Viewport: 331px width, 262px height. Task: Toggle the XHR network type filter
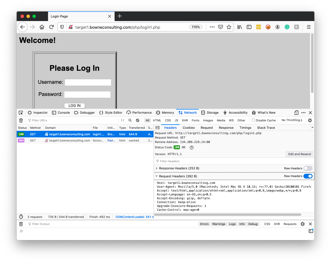pyautogui.click(x=185, y=120)
